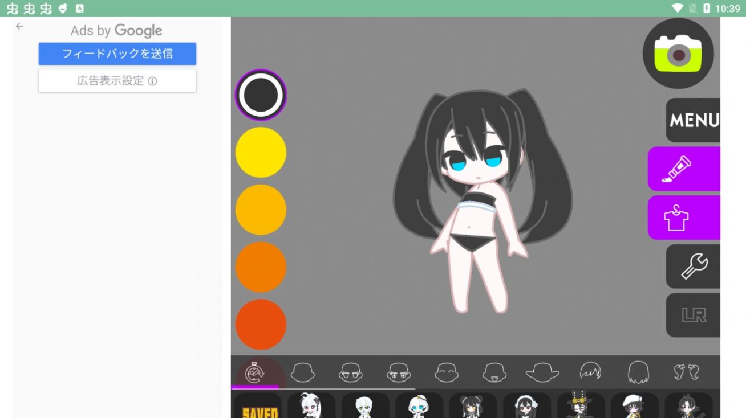Viewport: 746px width, 418px height.
Task: Select the yellow color swatch
Action: pos(261,153)
